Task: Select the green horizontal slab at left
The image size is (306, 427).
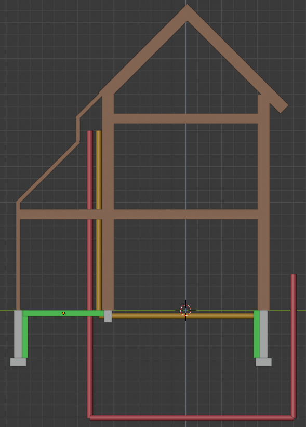Action: click(63, 313)
